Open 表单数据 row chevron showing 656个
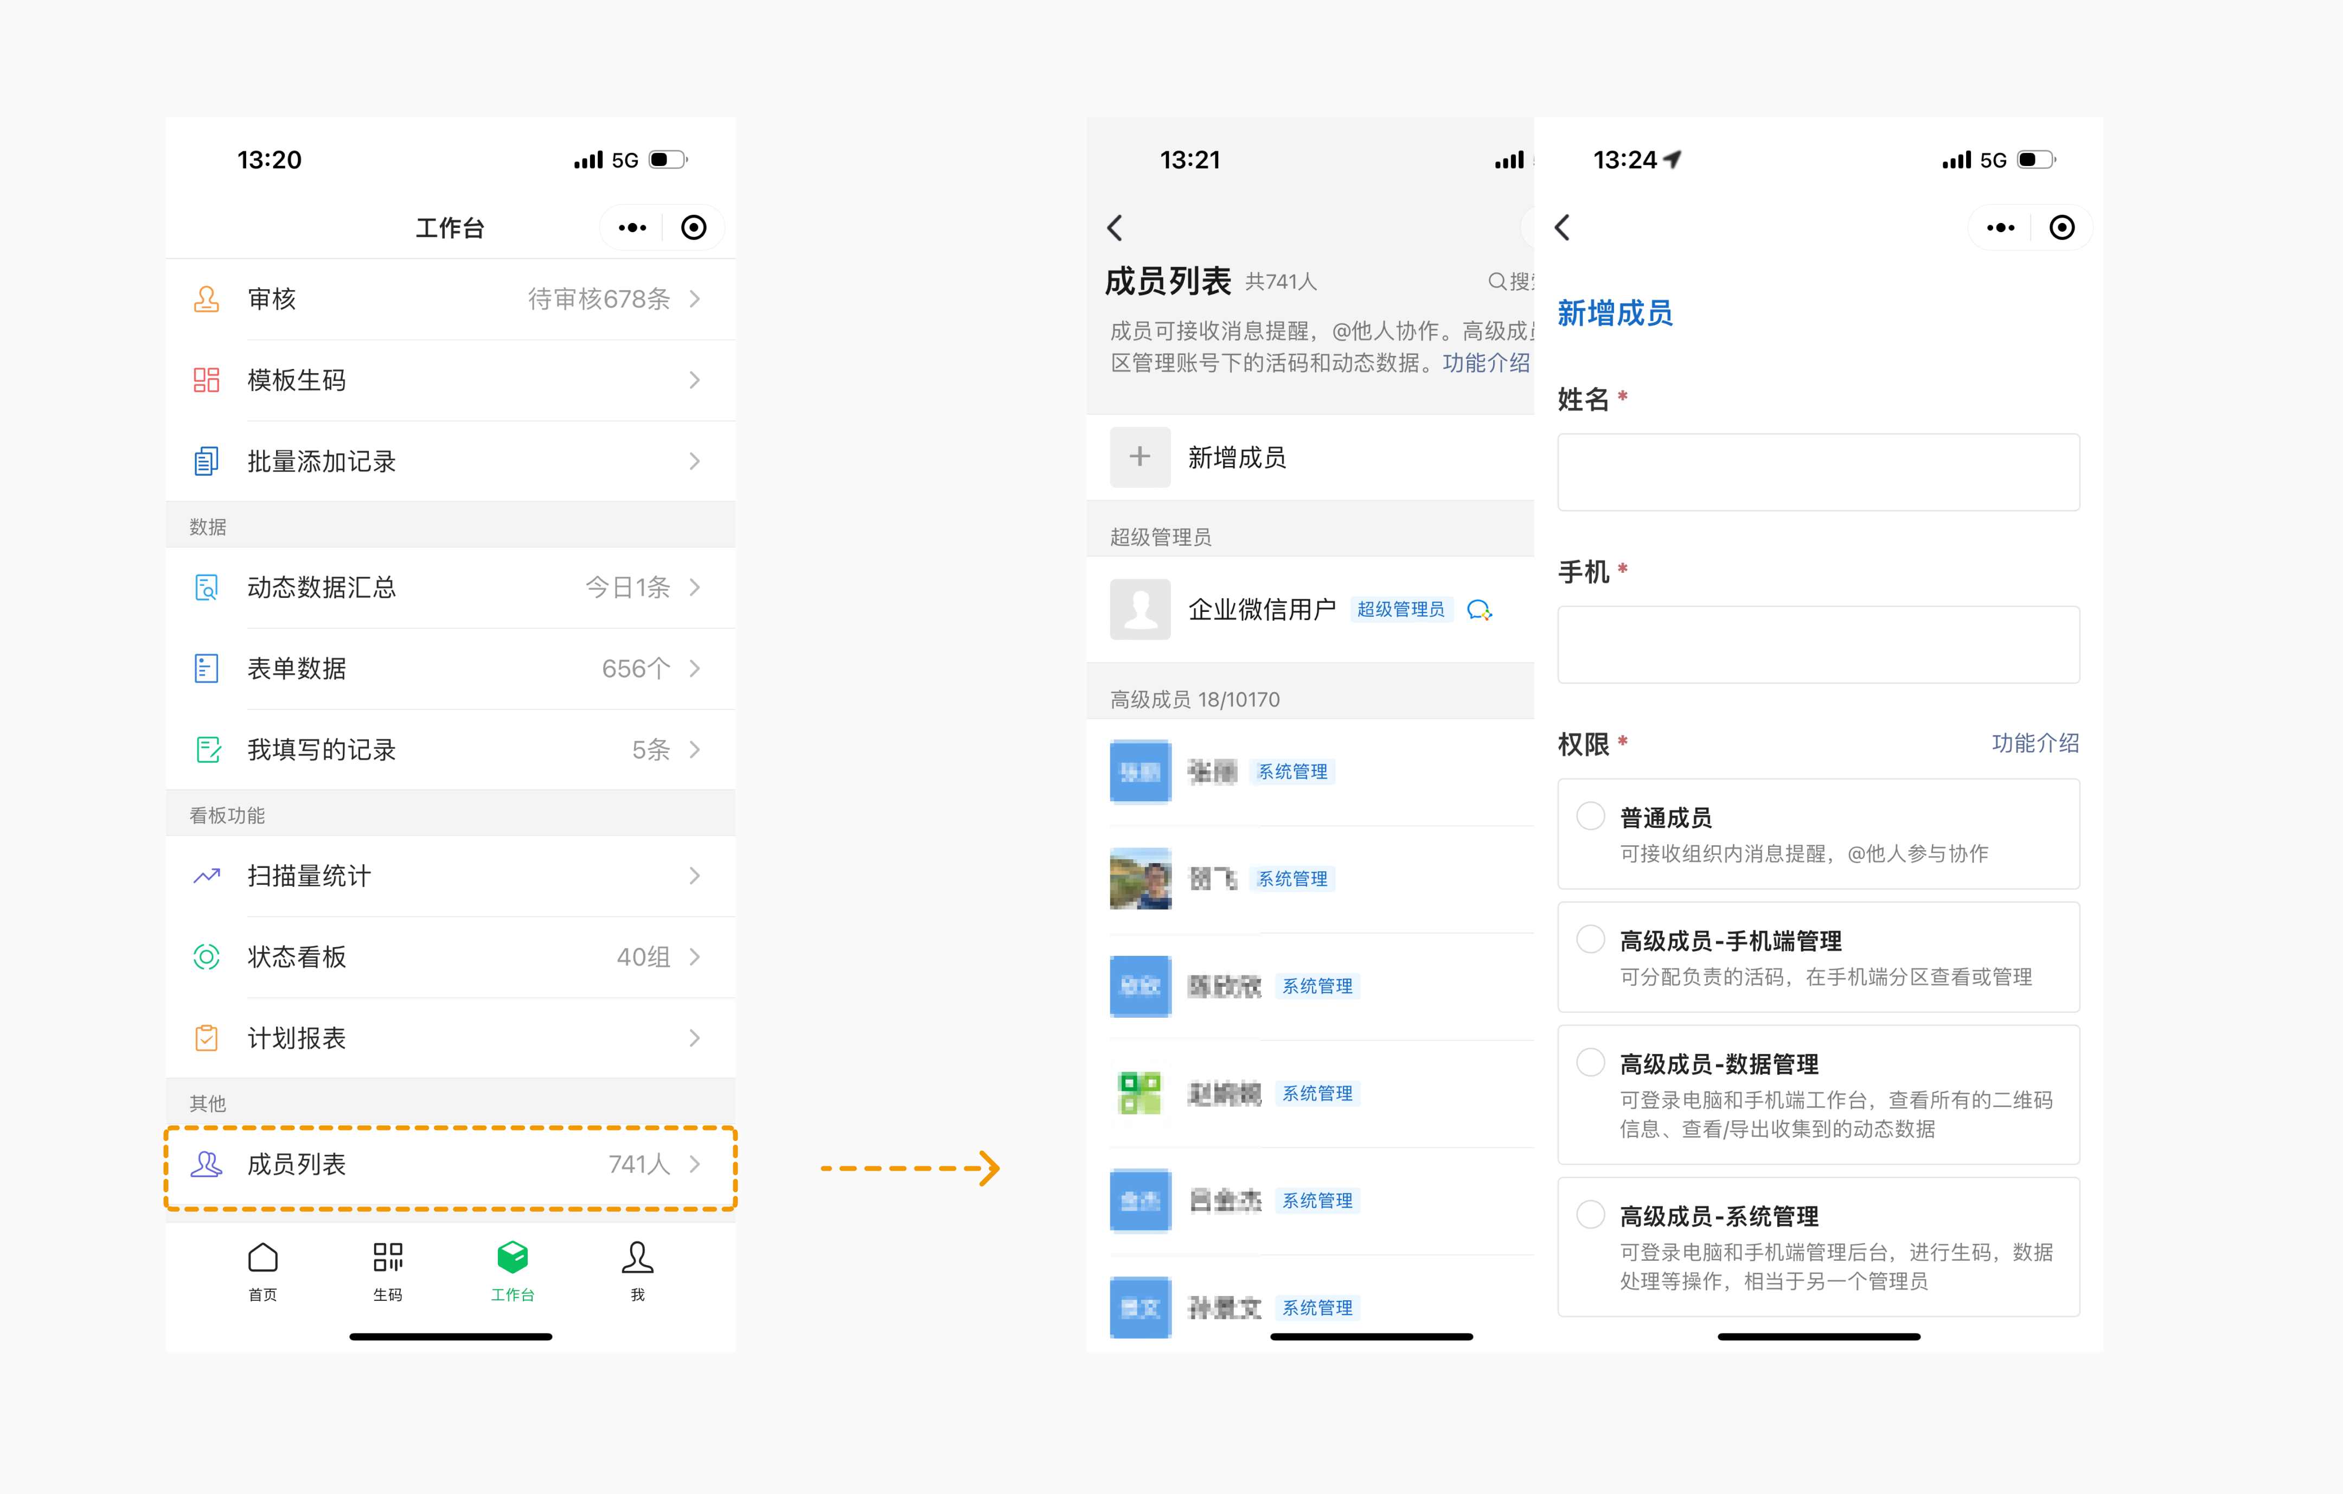2343x1494 pixels. pyautogui.click(x=695, y=669)
